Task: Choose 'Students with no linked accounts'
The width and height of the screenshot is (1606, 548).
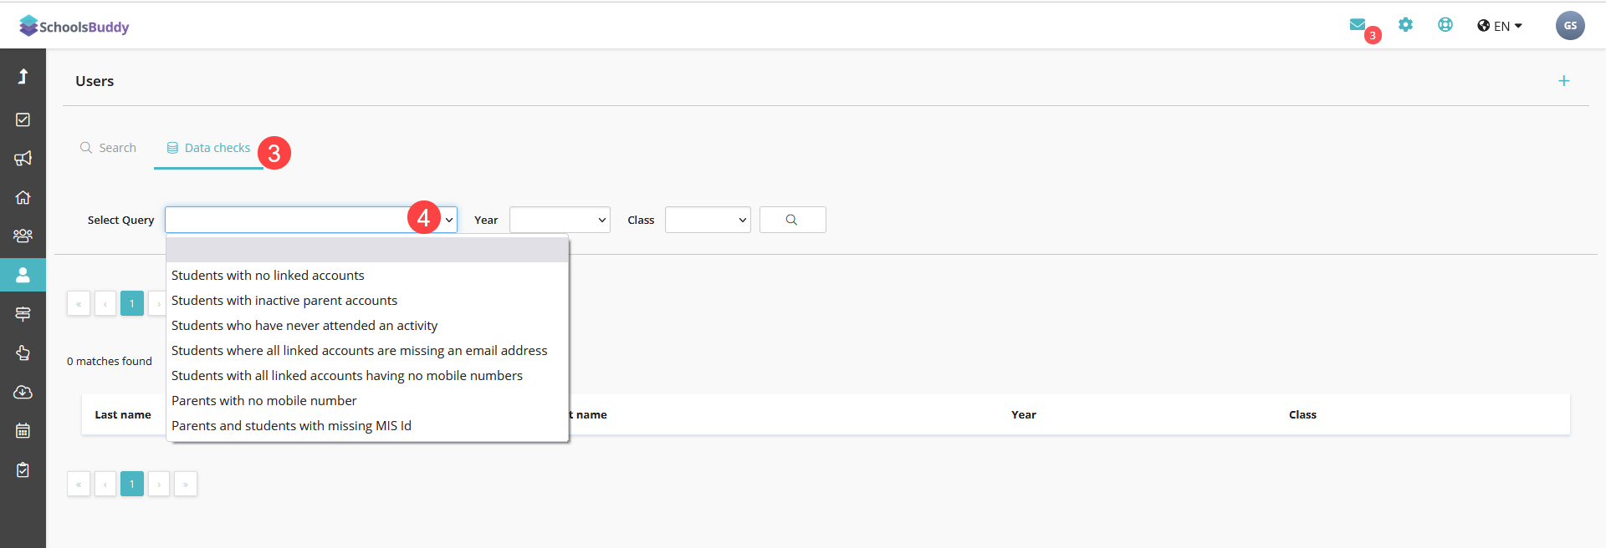Action: pyautogui.click(x=367, y=275)
